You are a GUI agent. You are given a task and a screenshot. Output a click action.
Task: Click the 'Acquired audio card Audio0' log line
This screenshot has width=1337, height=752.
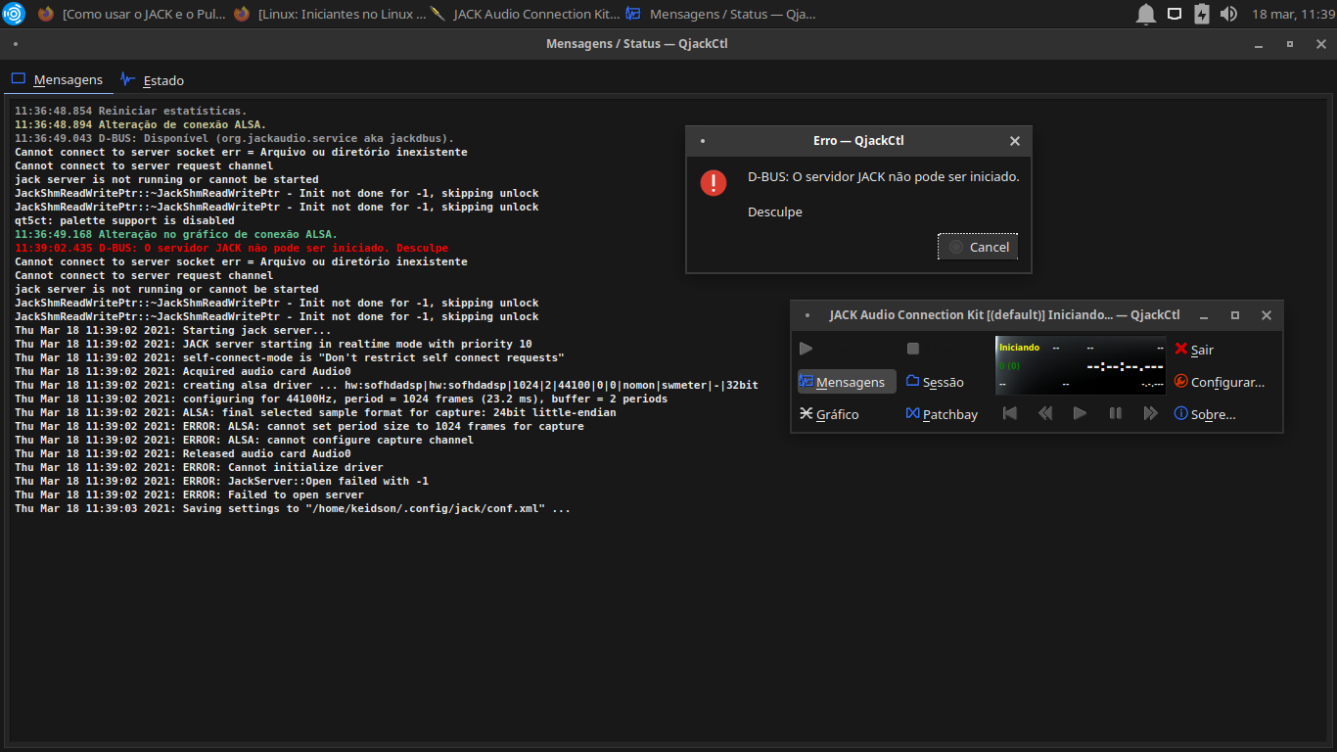[183, 371]
